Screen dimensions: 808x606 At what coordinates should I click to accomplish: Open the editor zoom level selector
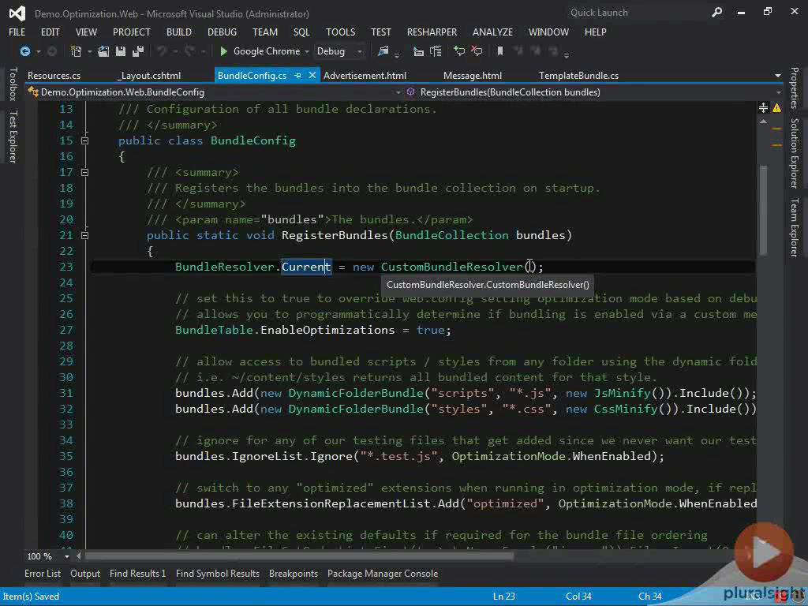point(42,556)
